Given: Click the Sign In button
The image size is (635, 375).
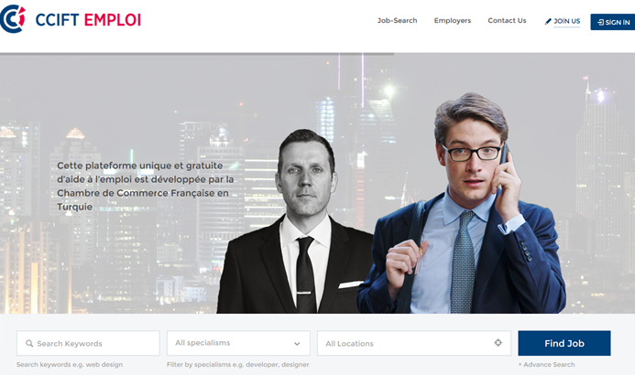Looking at the screenshot, I should click(x=613, y=22).
